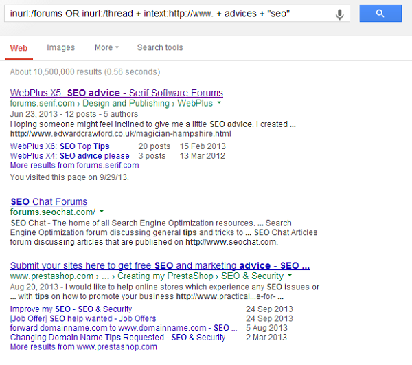Open WebPlus X6: SEO Top Tips link
This screenshot has width=412, height=365.
(60, 146)
